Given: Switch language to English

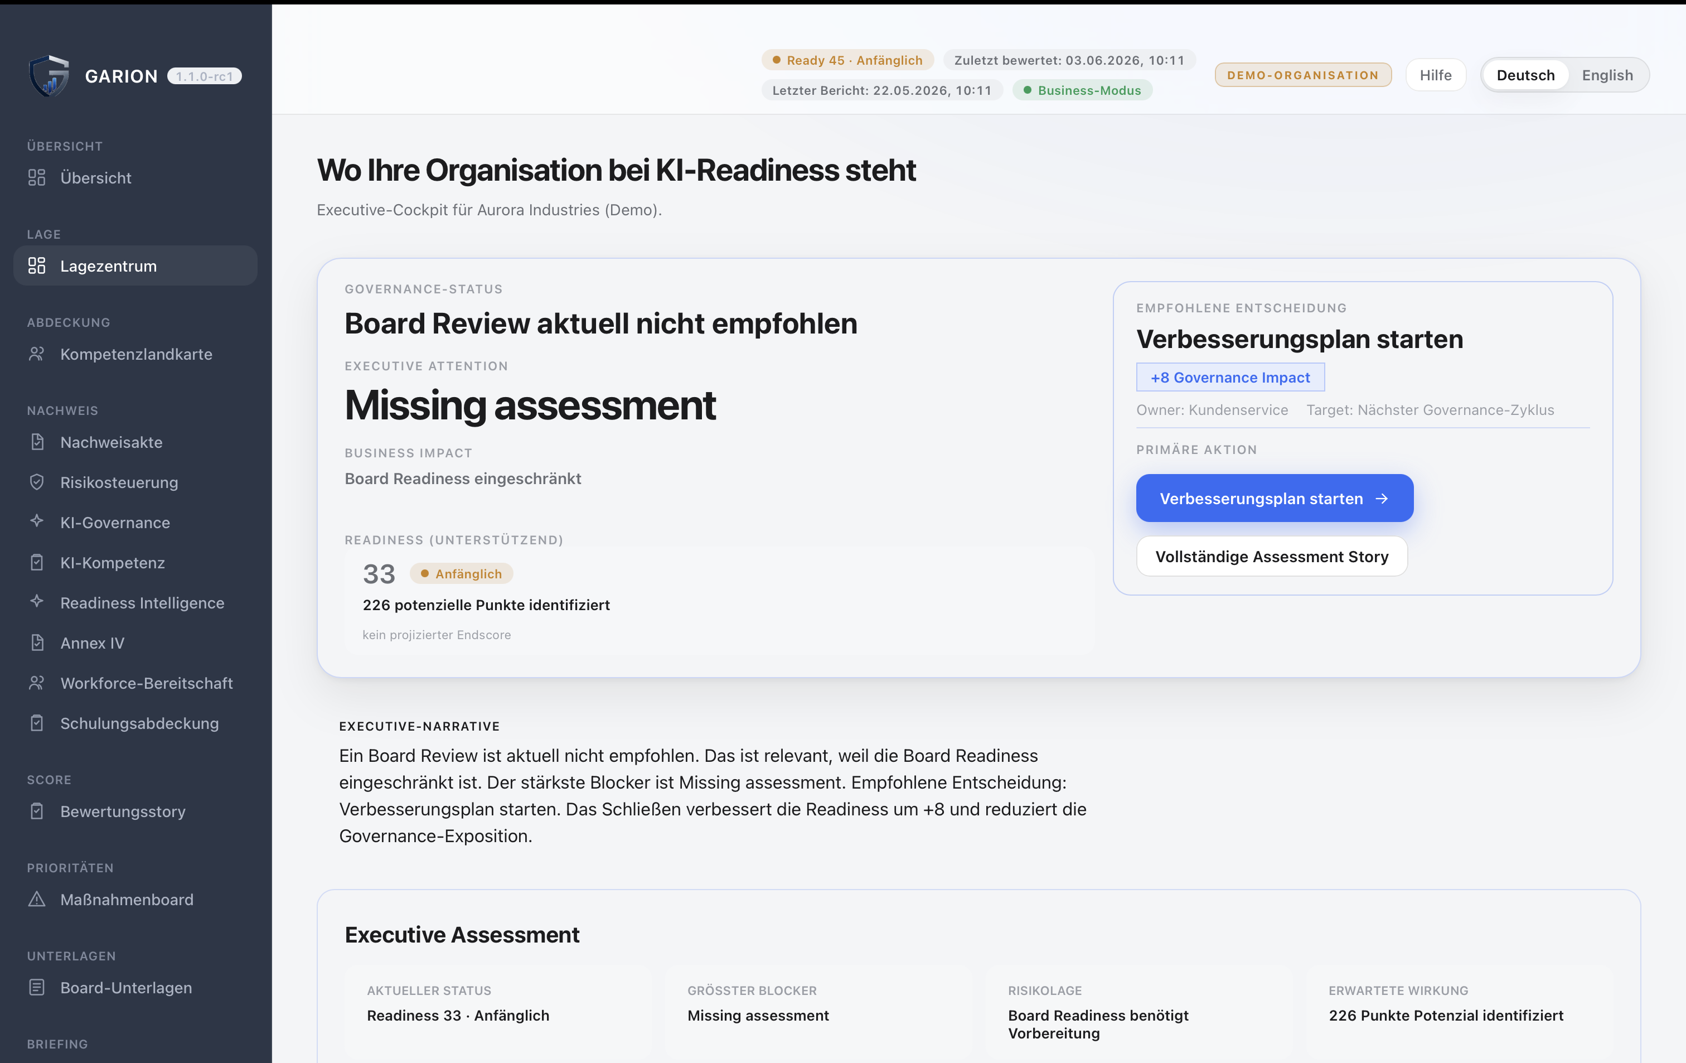Looking at the screenshot, I should click(1607, 75).
